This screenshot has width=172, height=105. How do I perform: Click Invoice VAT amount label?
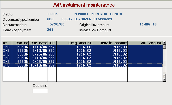[x=95, y=30]
